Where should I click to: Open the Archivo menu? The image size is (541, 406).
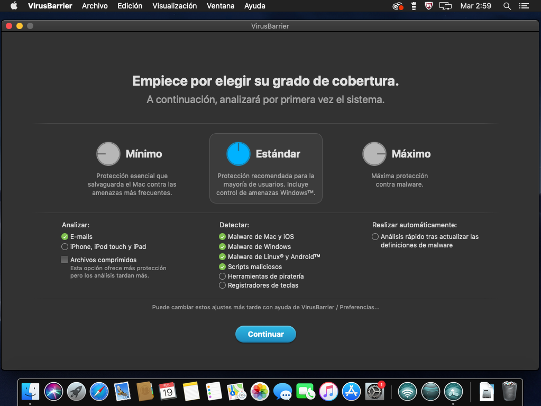[95, 6]
